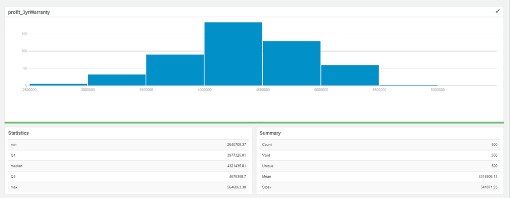Screen dimensions: 510x198
Task: Select the tallest 4000000–4500000 histogram bar
Action: pos(233,54)
